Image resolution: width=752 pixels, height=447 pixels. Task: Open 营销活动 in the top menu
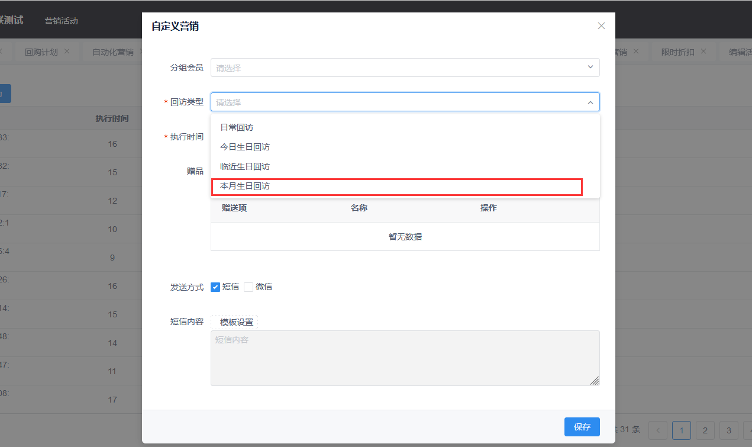tap(62, 21)
